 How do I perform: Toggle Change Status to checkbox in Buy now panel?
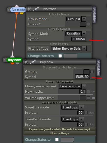tap(57, 140)
